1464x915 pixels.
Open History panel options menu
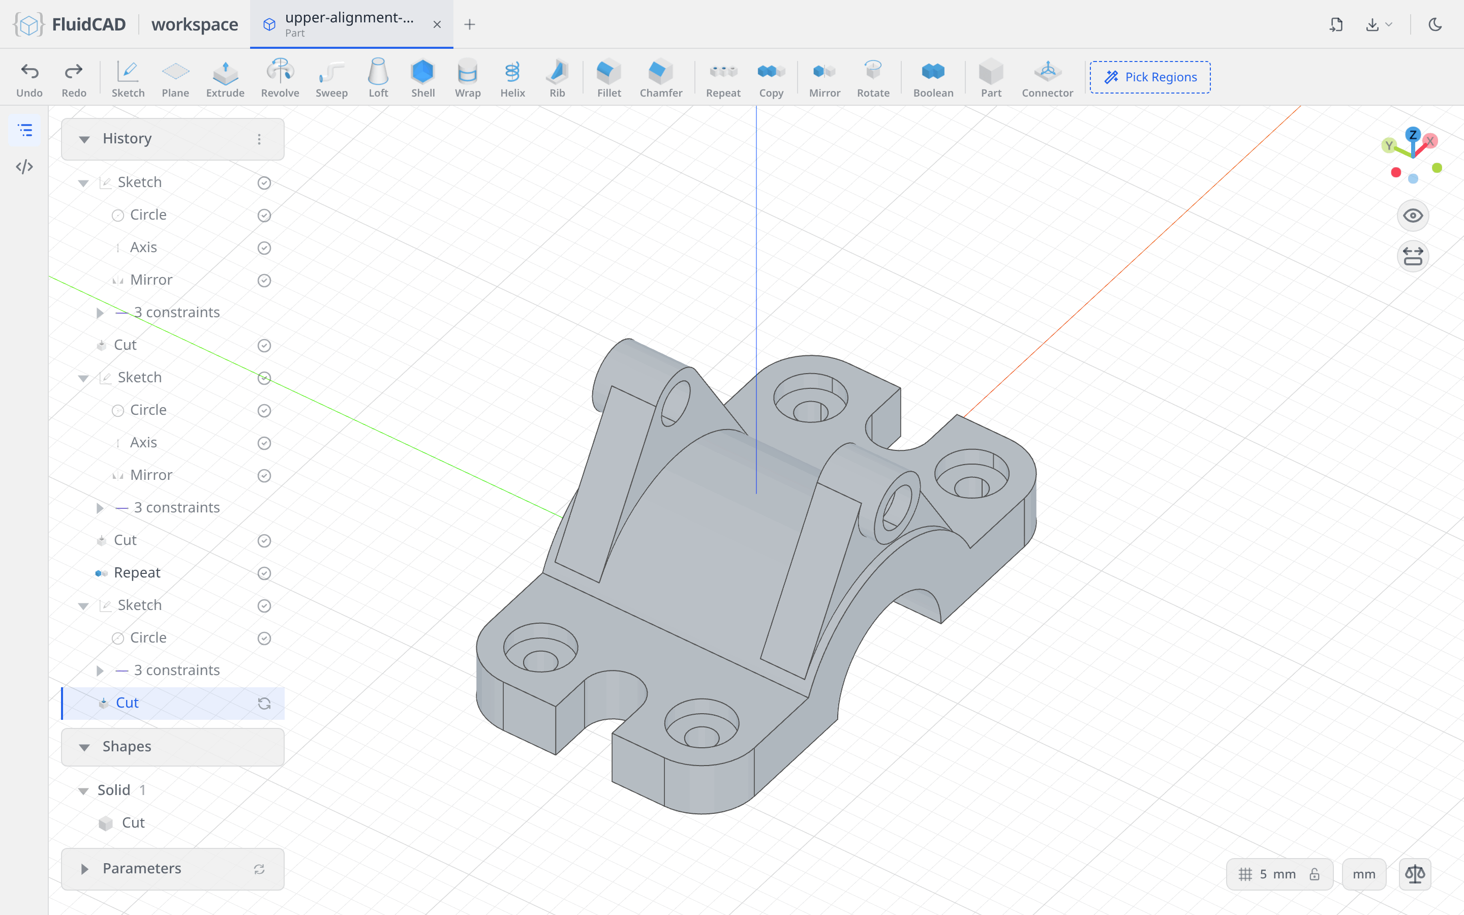coord(259,139)
